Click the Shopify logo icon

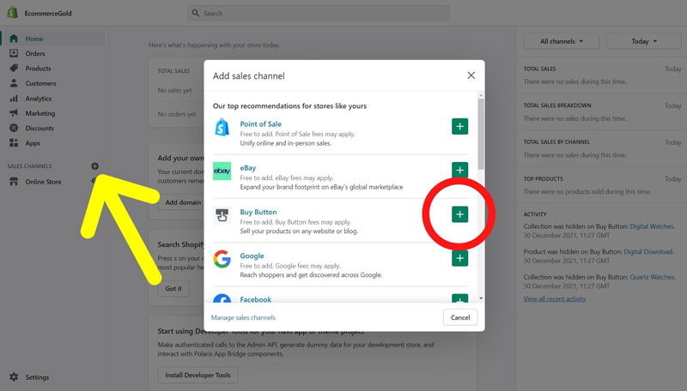tap(13, 13)
